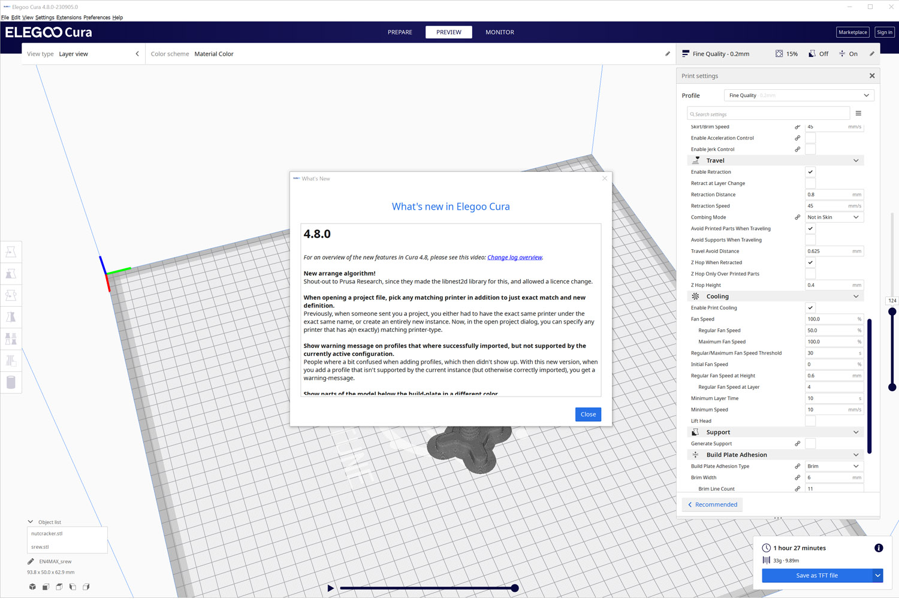Check Retract at Layer Change
The height and width of the screenshot is (599, 899).
tap(810, 183)
